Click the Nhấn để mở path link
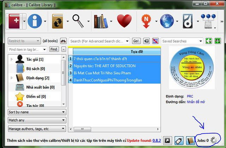The width and height of the screenshot is (226, 148). [x=196, y=102]
